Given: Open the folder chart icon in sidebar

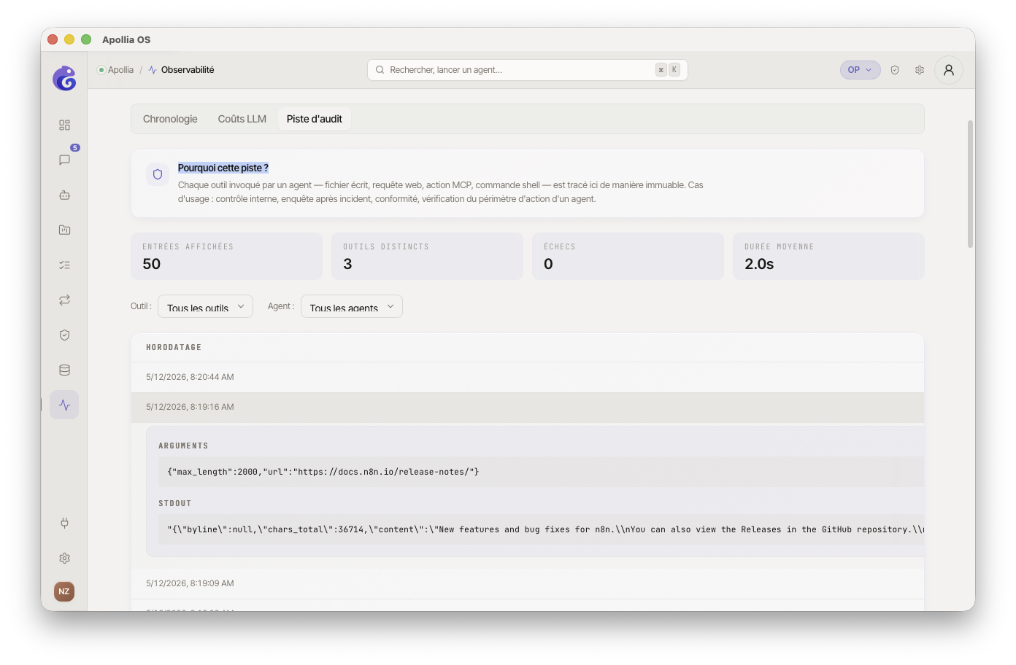Looking at the screenshot, I should coord(64,230).
